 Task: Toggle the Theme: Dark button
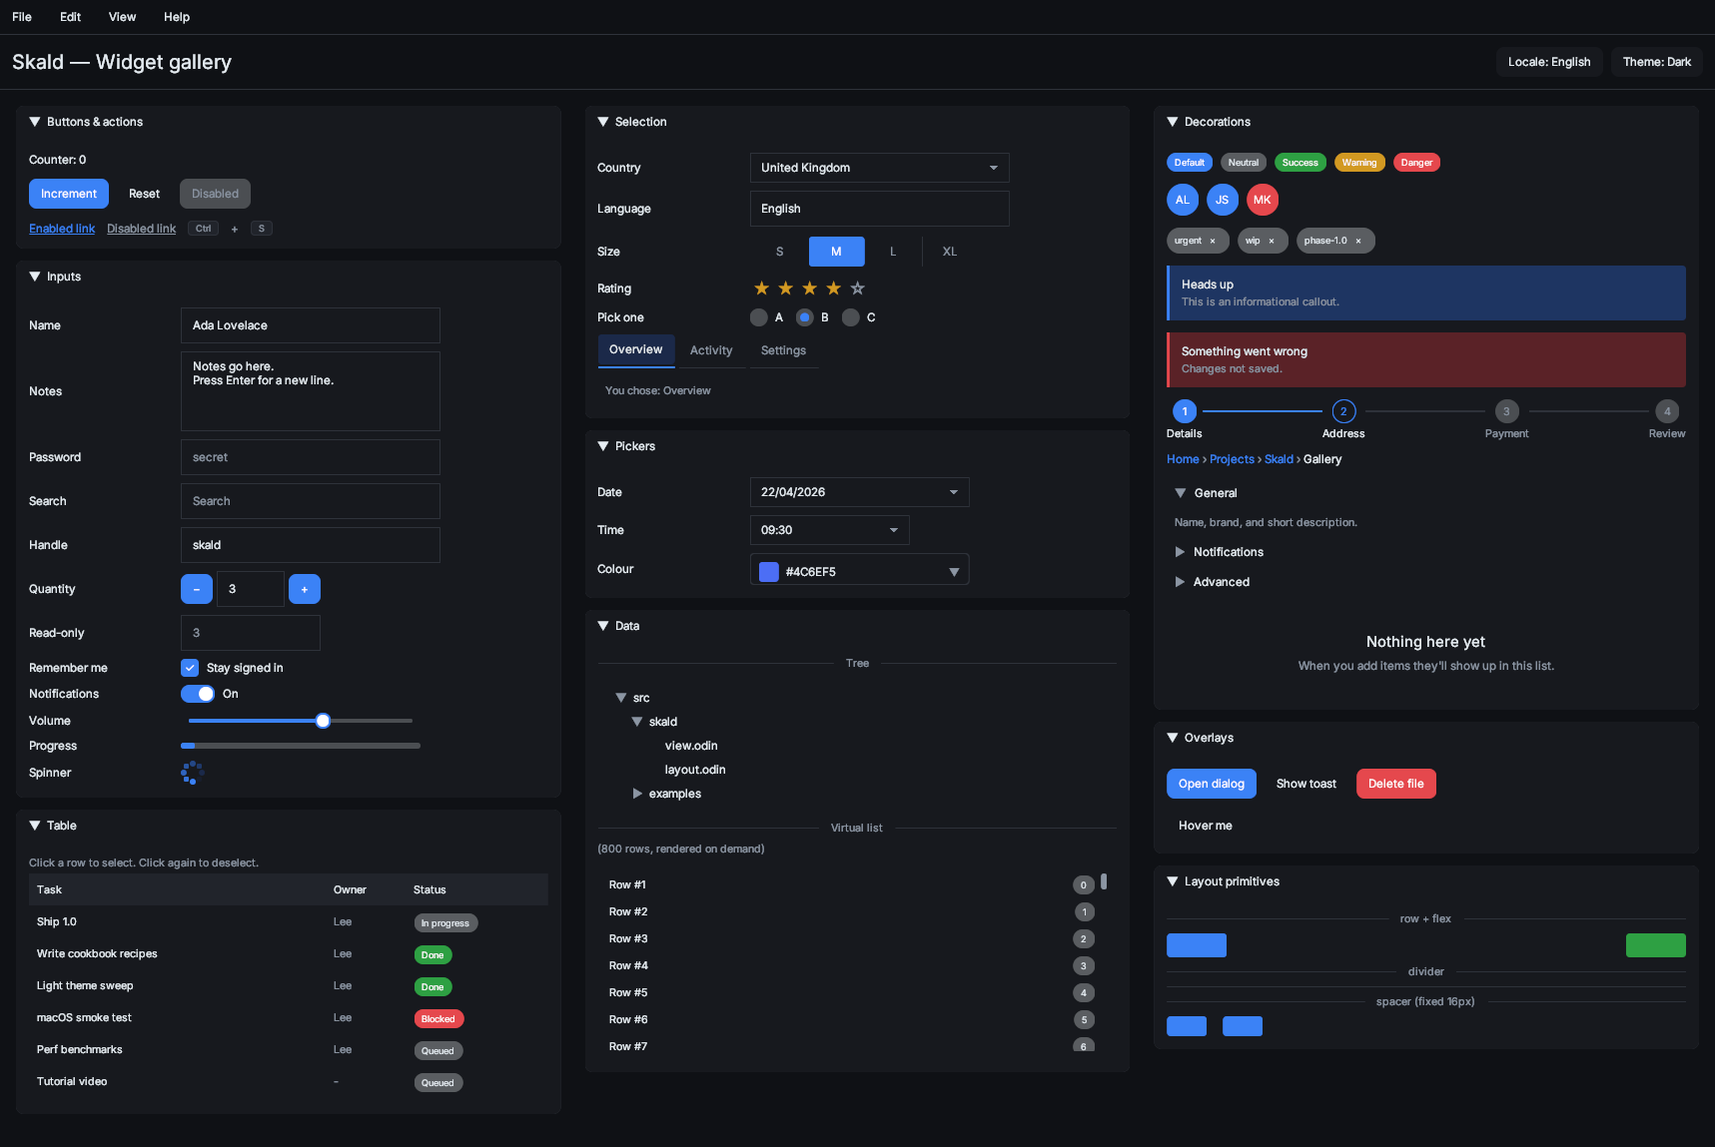pos(1657,62)
